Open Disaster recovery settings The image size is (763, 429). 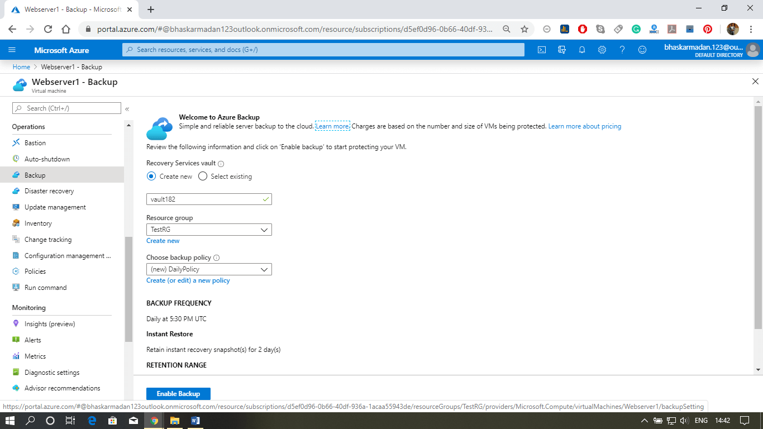click(49, 190)
